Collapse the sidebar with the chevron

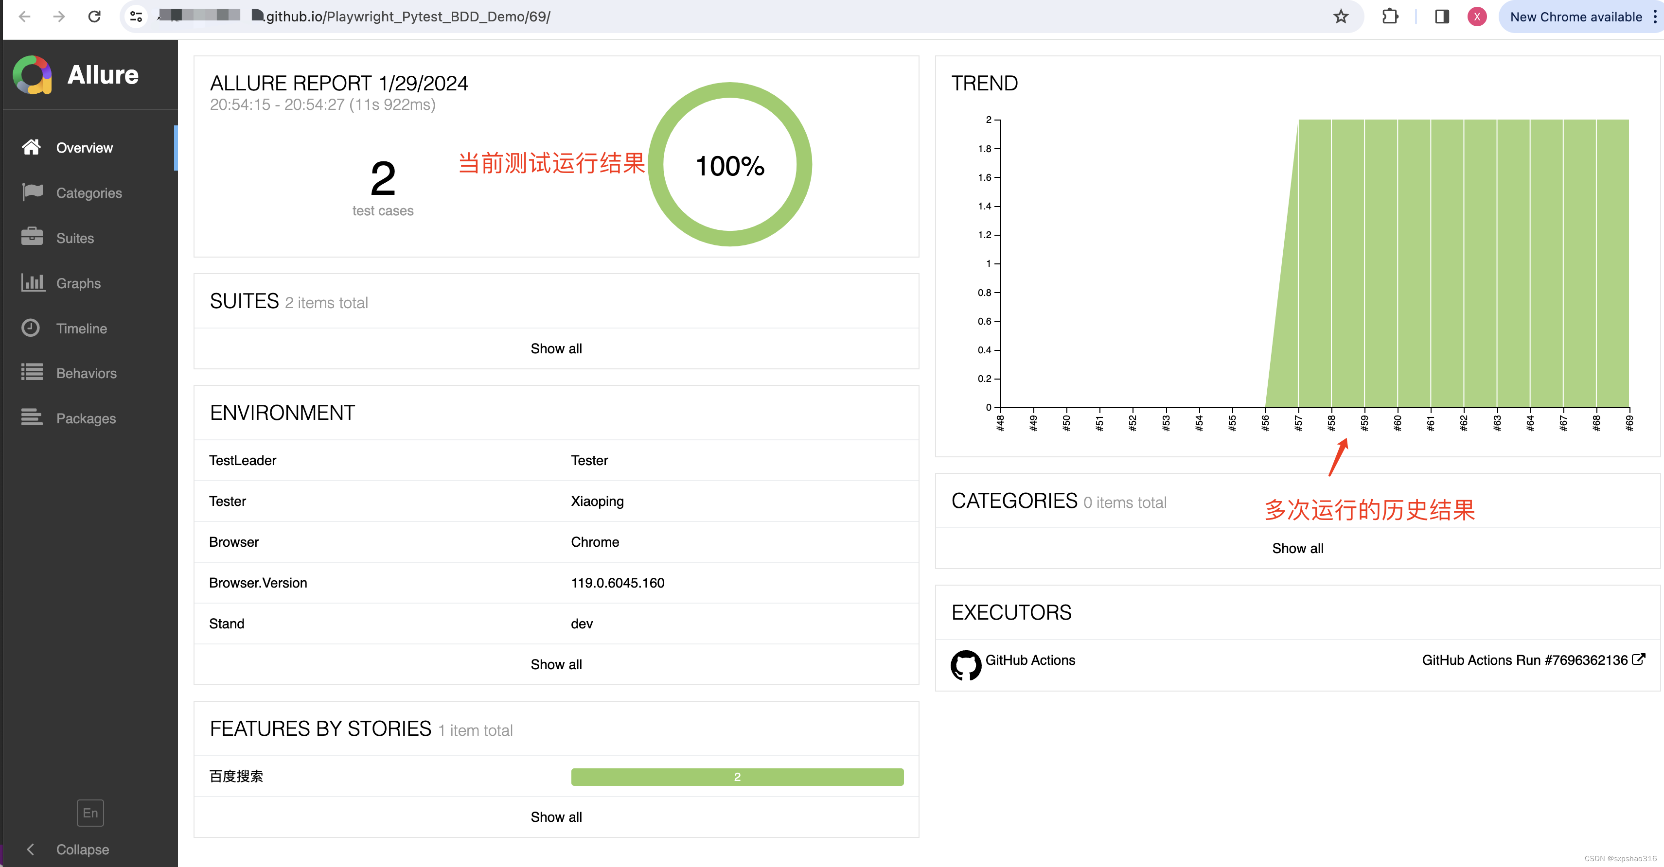(x=30, y=849)
